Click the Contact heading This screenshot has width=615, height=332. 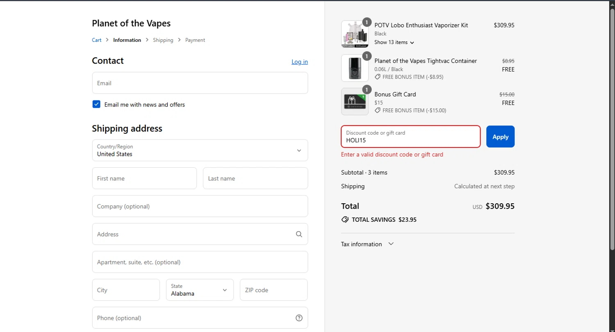point(108,61)
